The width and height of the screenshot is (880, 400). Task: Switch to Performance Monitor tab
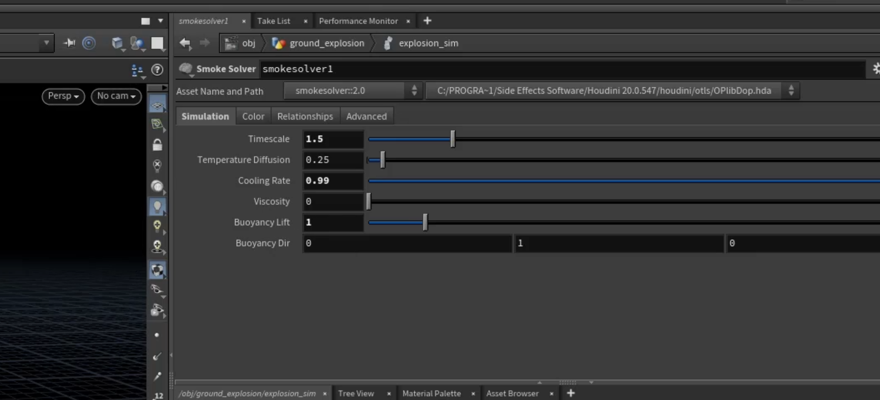[359, 21]
